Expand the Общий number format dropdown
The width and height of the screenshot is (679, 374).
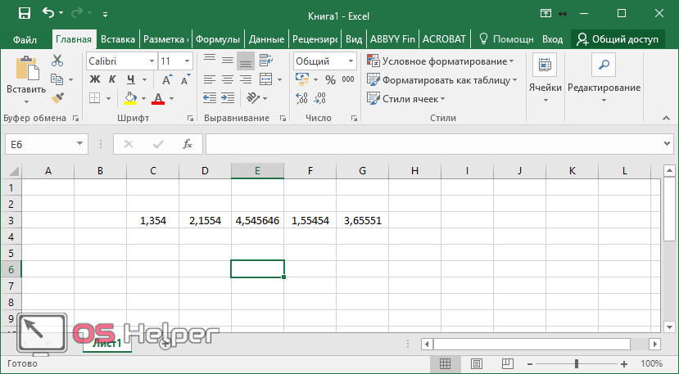point(350,61)
